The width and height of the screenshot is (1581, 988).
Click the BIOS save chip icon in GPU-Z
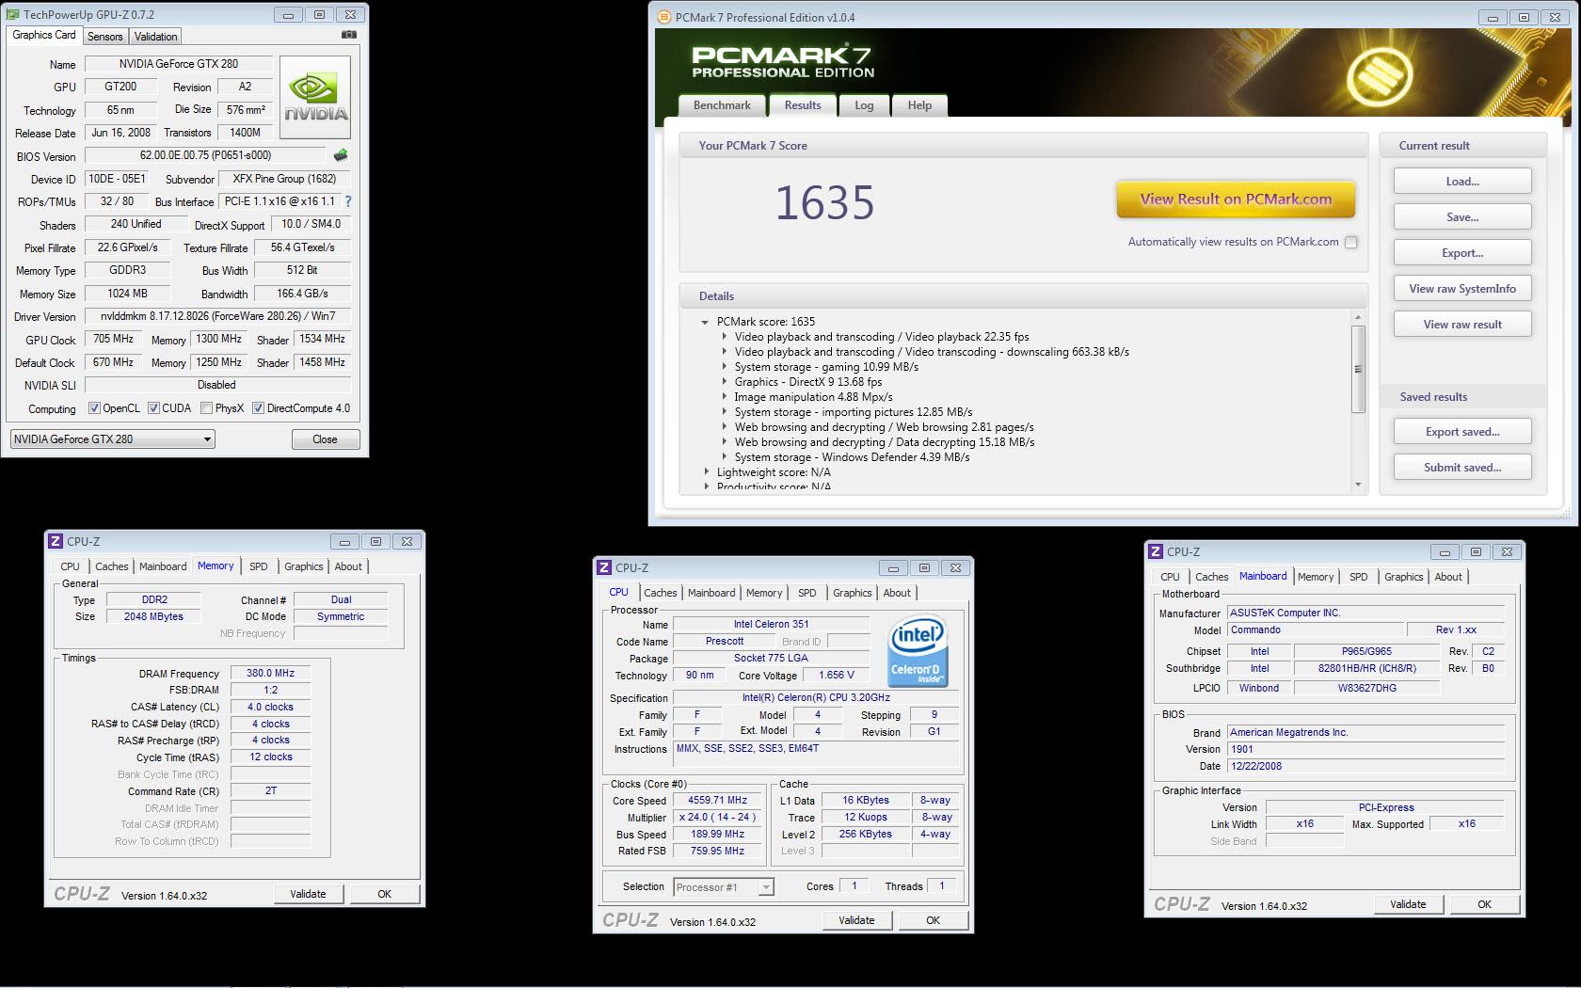click(341, 155)
